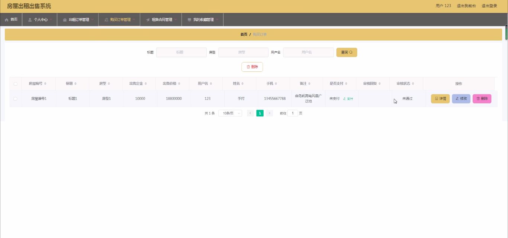
Task: Sort by the 备注 column arrows
Action: (x=309, y=84)
